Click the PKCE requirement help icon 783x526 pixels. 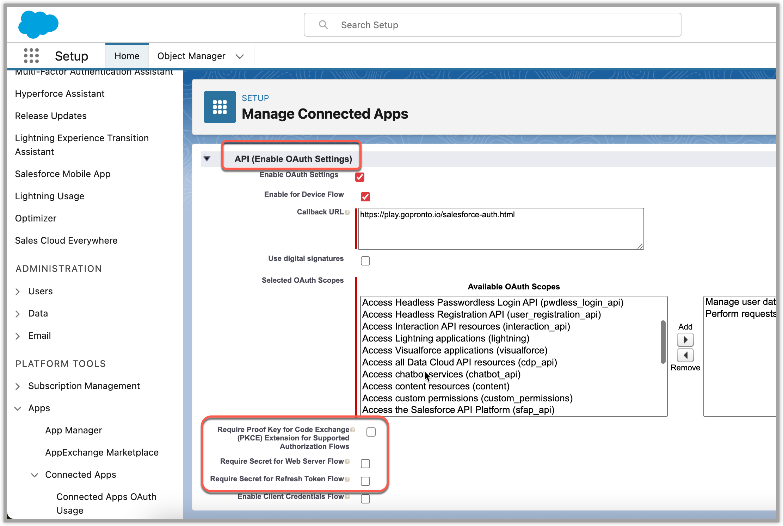tap(353, 430)
